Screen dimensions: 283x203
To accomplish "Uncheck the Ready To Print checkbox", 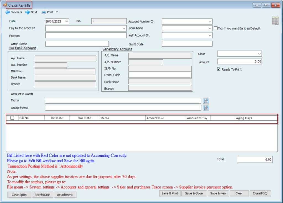I will point(219,69).
